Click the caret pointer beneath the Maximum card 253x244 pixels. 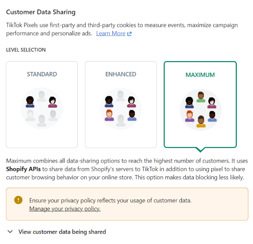[200, 149]
